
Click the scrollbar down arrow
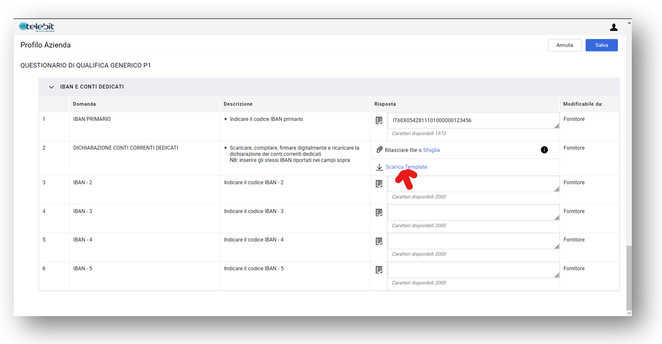coord(629,313)
